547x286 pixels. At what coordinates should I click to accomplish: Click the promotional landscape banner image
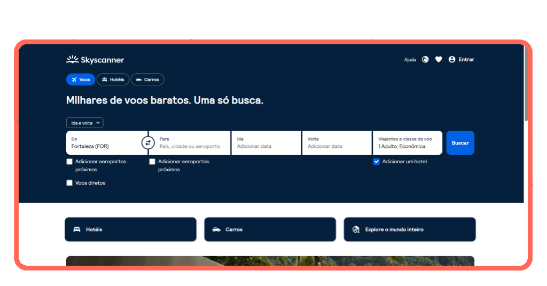pos(270,261)
